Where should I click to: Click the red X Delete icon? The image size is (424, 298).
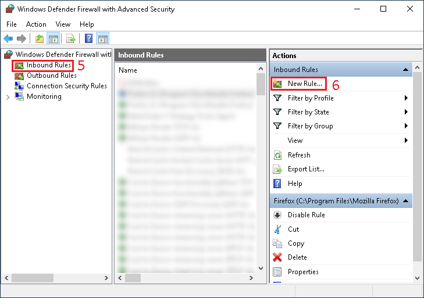tap(277, 257)
